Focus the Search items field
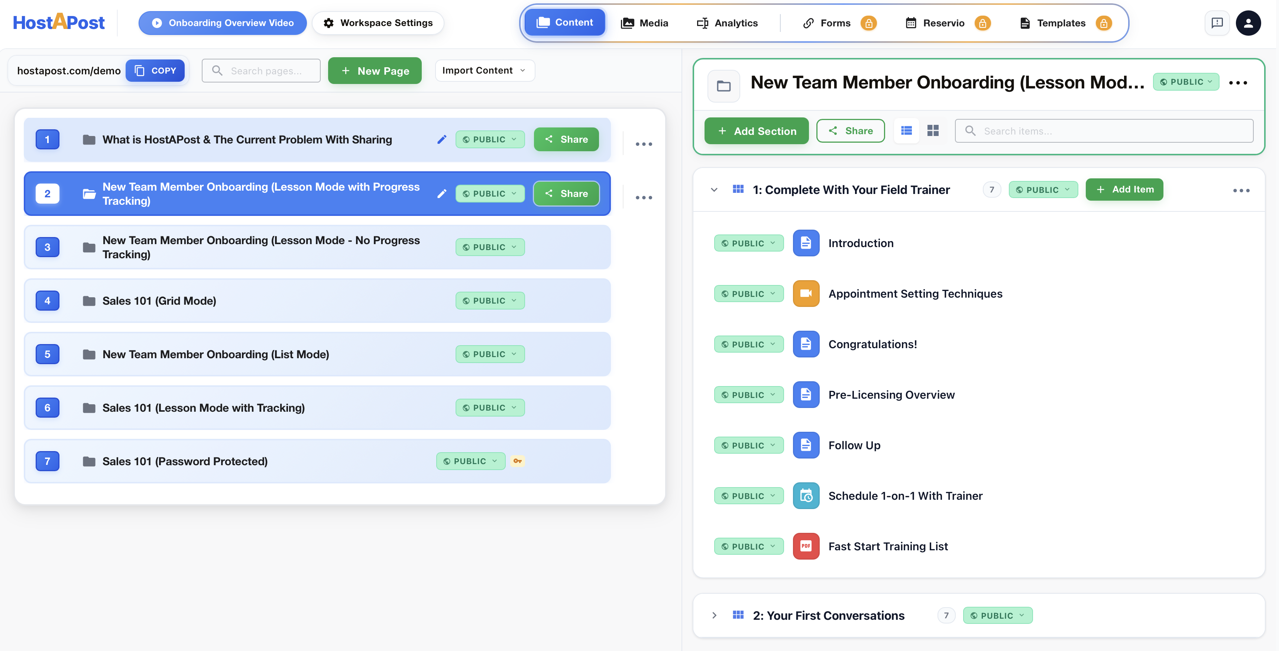The height and width of the screenshot is (651, 1279). click(x=1104, y=130)
